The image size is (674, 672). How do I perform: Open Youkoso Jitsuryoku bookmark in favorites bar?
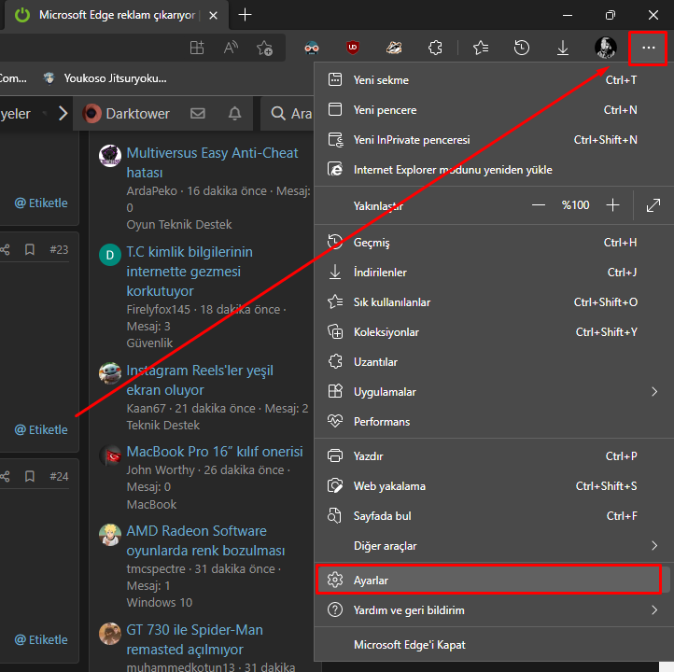[105, 78]
